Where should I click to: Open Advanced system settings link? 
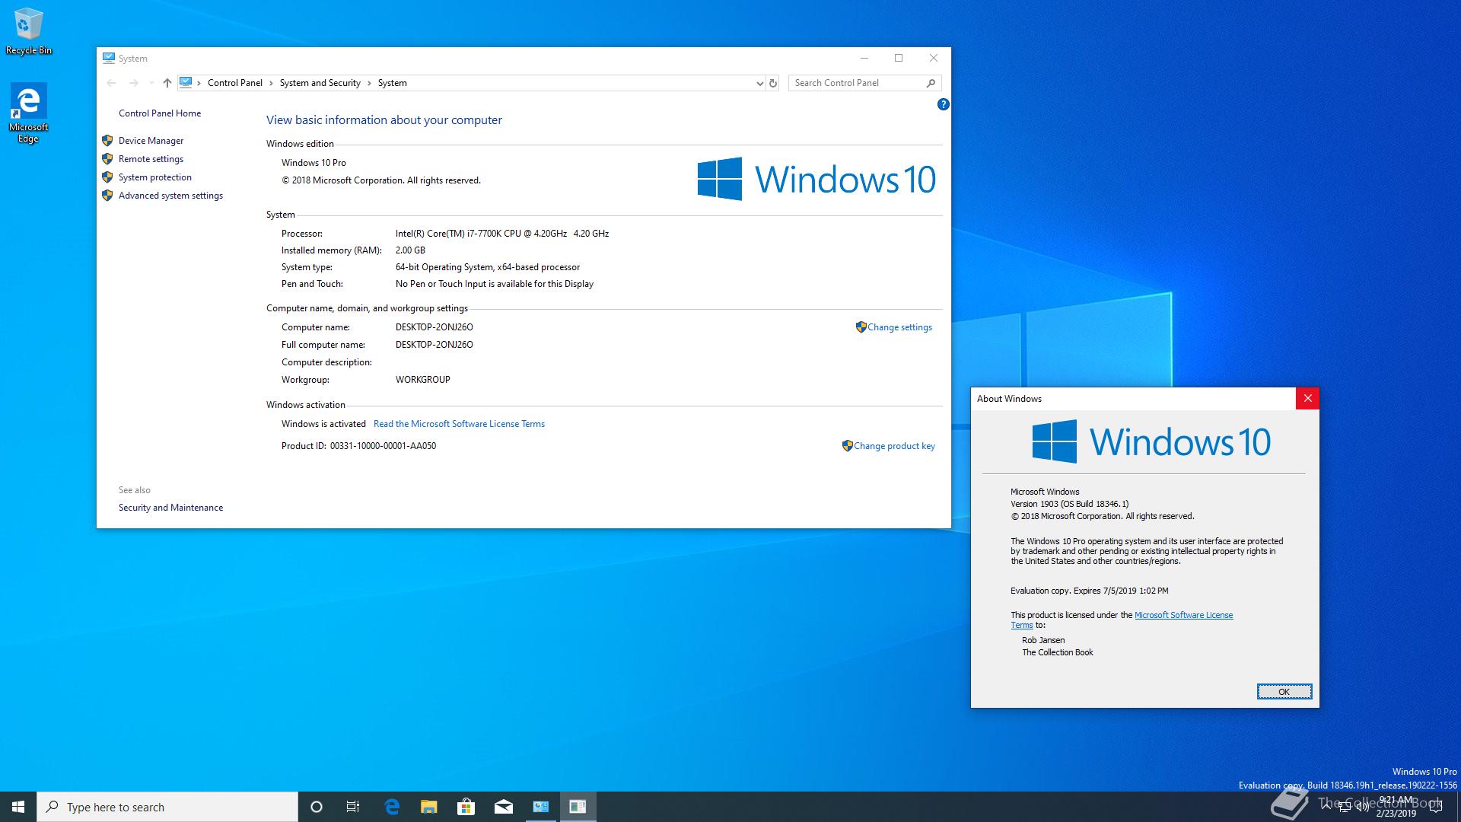coord(170,196)
